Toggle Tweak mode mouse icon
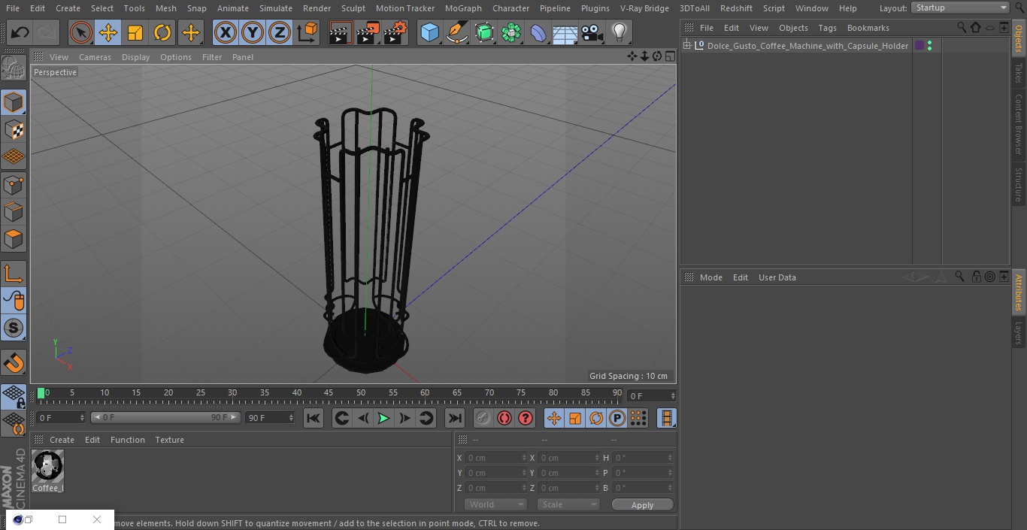 point(14,301)
